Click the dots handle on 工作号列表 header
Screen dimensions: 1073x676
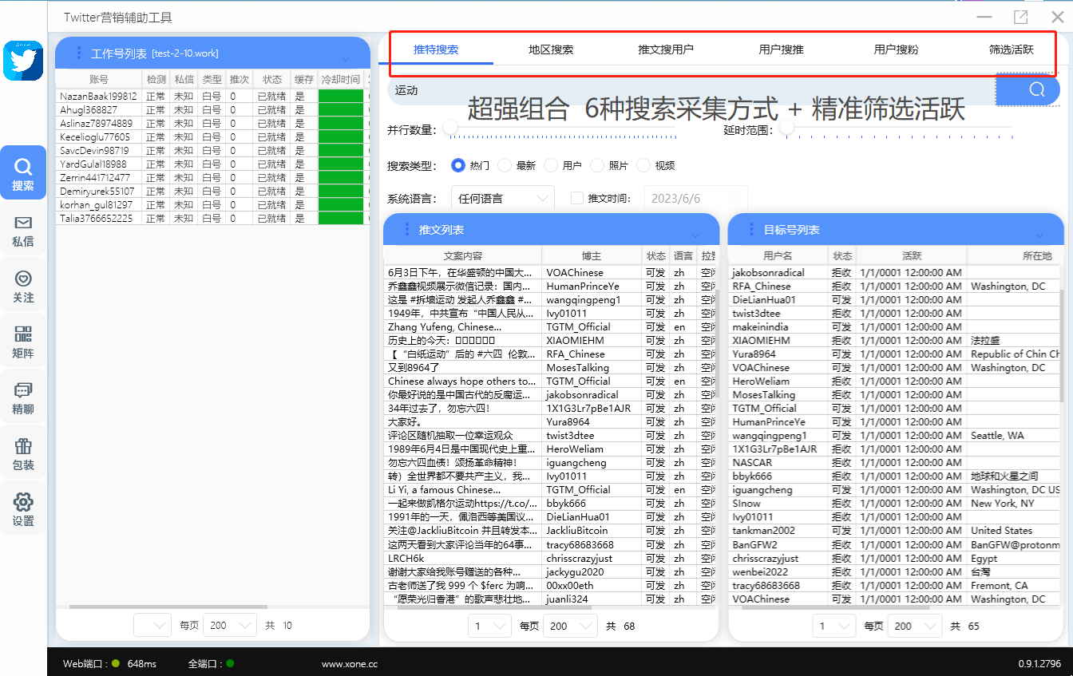tap(78, 53)
